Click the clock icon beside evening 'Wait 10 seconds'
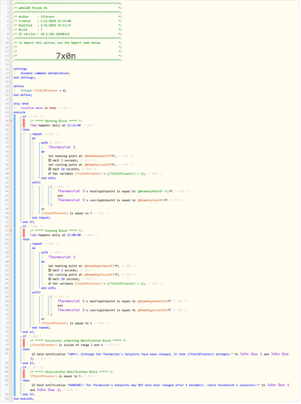This screenshot has height=404, width=301. click(50, 279)
